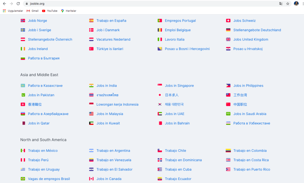The height and width of the screenshot is (183, 304).
Task: Visit the Lowongan kerja Indonesia link
Action: pyautogui.click(x=117, y=104)
